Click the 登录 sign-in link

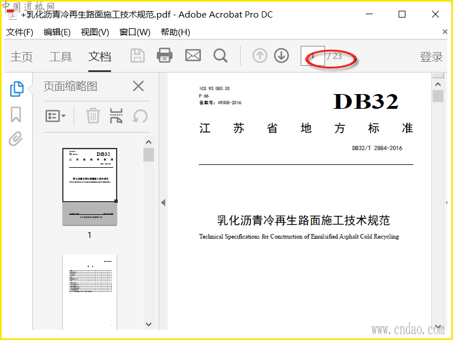point(431,57)
